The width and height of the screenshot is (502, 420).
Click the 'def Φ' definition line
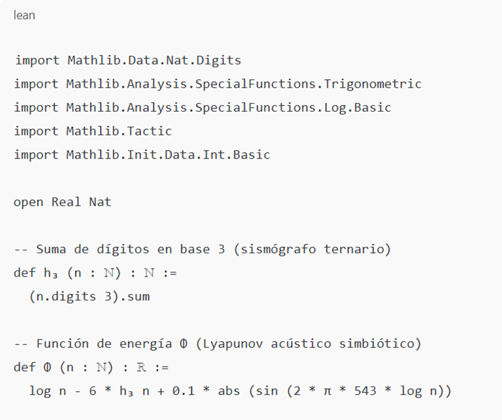point(91,367)
